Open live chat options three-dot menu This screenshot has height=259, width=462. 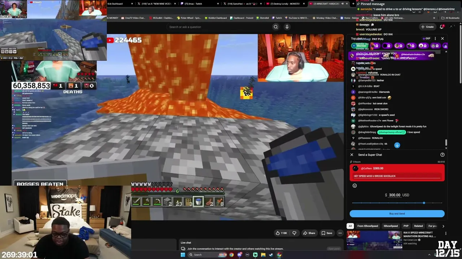coord(435,38)
